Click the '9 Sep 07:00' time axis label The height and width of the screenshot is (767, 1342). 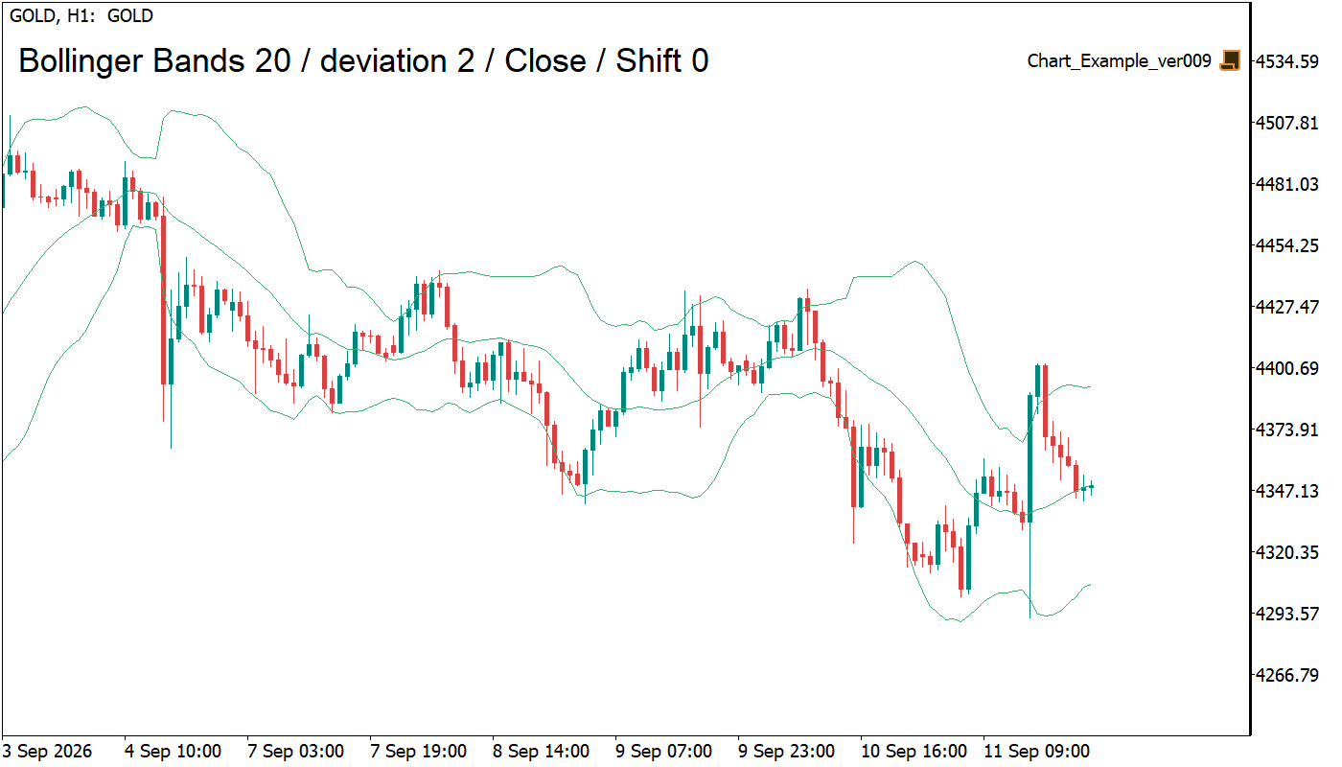tap(663, 751)
